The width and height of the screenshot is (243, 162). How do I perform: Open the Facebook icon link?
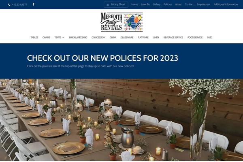pos(33,4)
